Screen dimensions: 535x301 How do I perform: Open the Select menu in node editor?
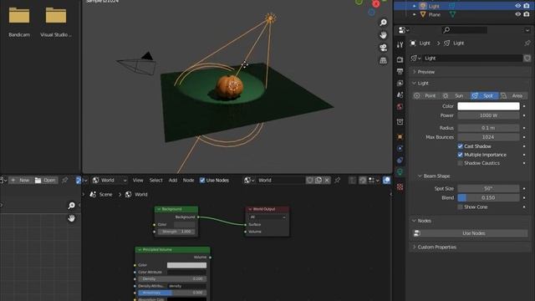[156, 181]
